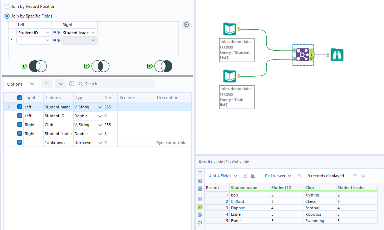Open the info icon beside Search
Viewport: 384px width, 230px height.
click(72, 84)
